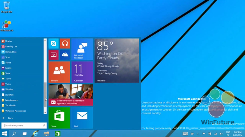
Task: Open the Skype tile
Action: pyautogui.click(x=53, y=44)
